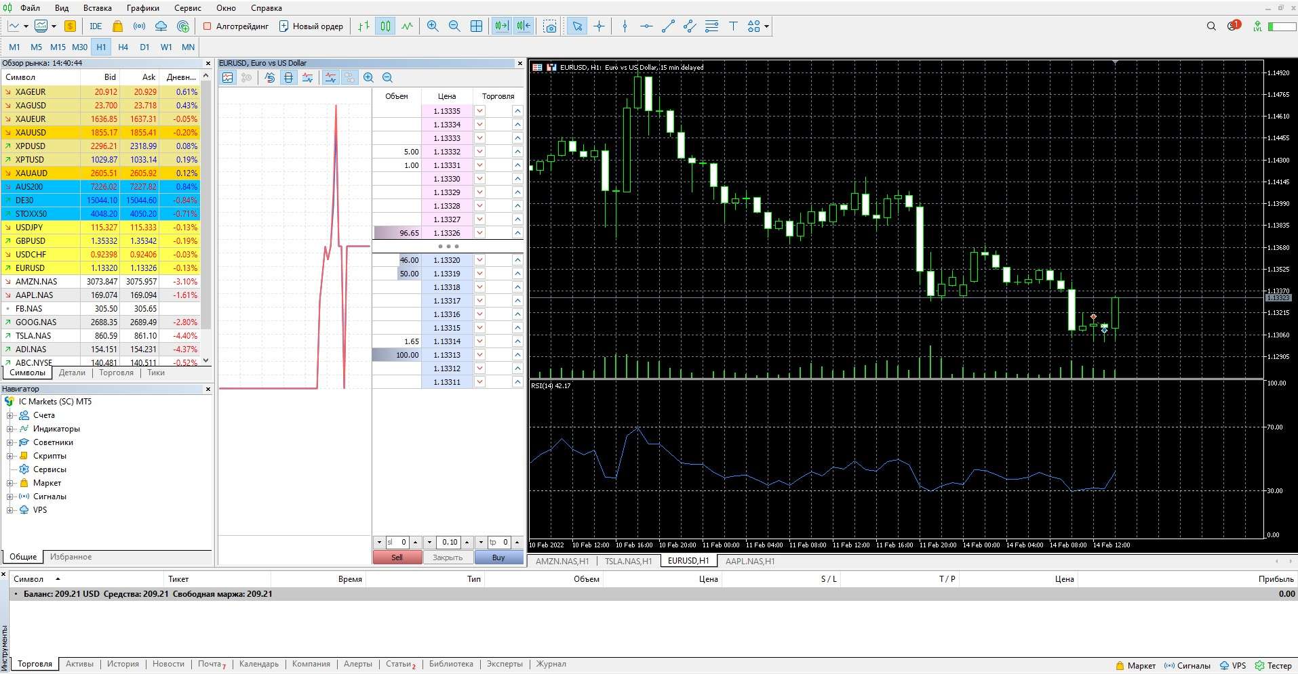
Task: Click the tp take-profit input field
Action: (x=500, y=543)
